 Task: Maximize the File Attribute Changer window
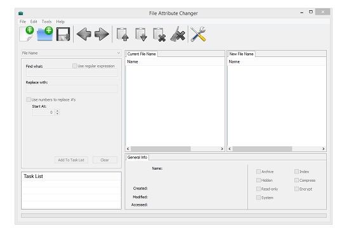point(311,12)
